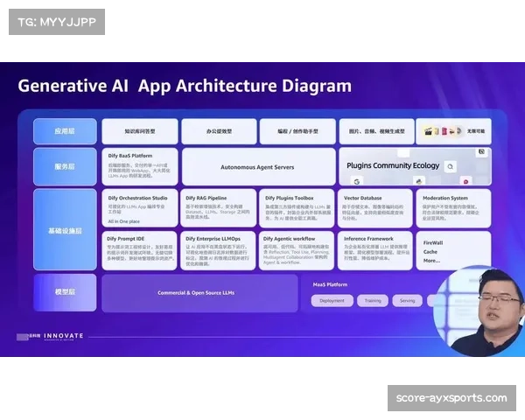Click the Autonomous Agent Servers box
Viewport: 525px width, 420px height.
pyautogui.click(x=258, y=166)
